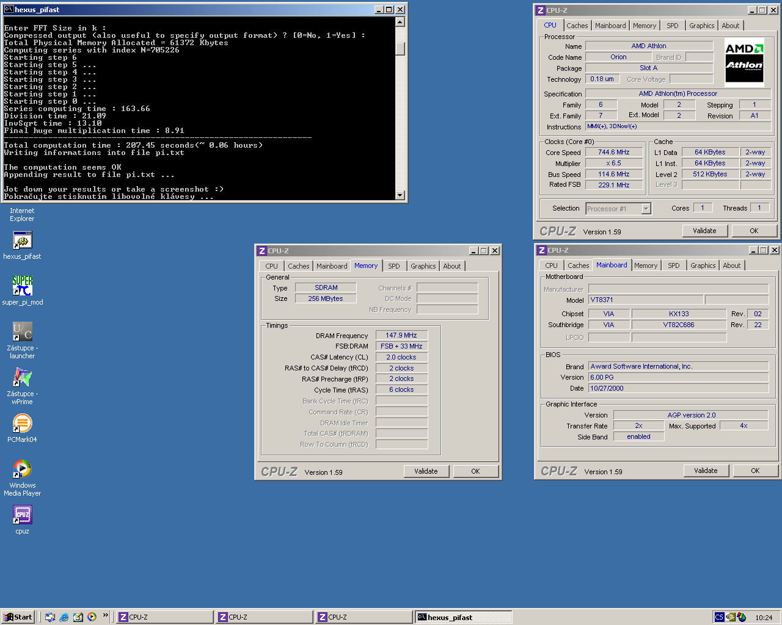Click the Rated FSB value 229.1 MHz
This screenshot has width=782, height=625.
coord(613,185)
